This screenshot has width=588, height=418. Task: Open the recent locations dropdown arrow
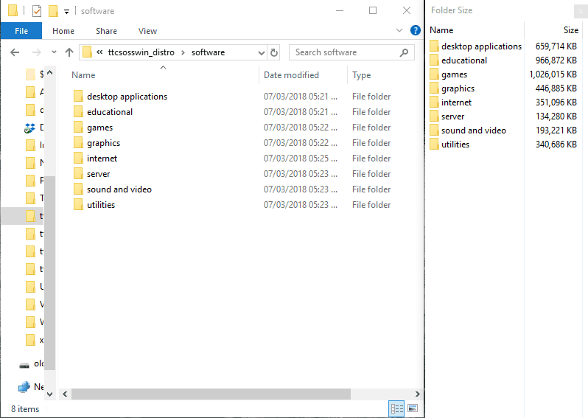coord(53,52)
